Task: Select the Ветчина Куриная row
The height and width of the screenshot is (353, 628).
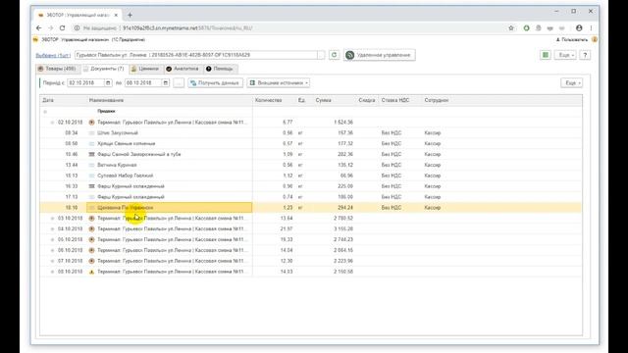Action: pyautogui.click(x=311, y=165)
